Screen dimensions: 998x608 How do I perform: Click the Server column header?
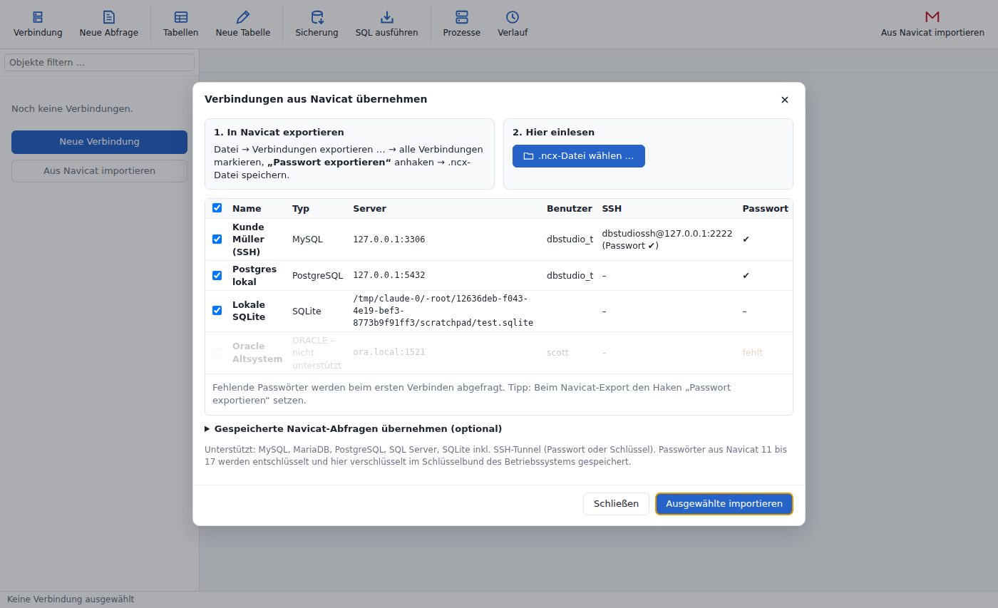(369, 209)
